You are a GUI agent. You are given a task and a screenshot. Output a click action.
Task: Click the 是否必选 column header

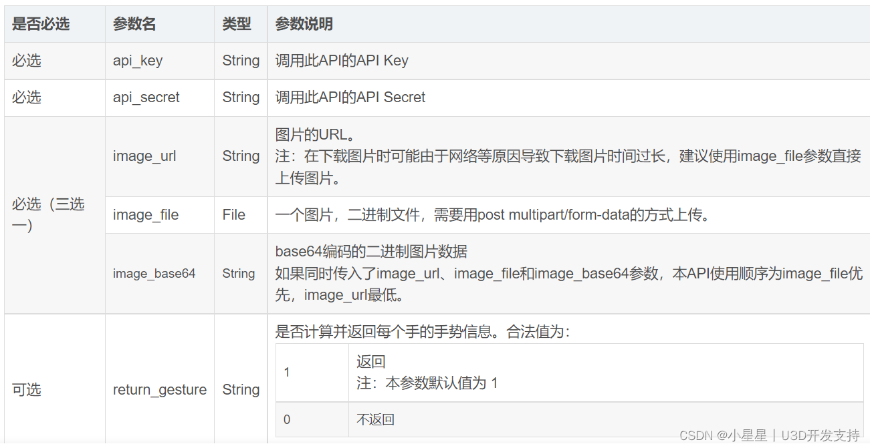click(x=41, y=24)
